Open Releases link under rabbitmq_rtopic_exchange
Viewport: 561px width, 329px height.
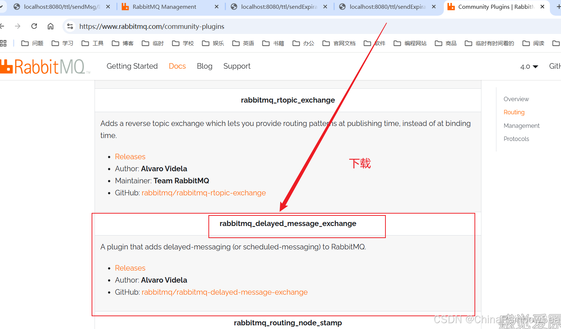point(130,157)
